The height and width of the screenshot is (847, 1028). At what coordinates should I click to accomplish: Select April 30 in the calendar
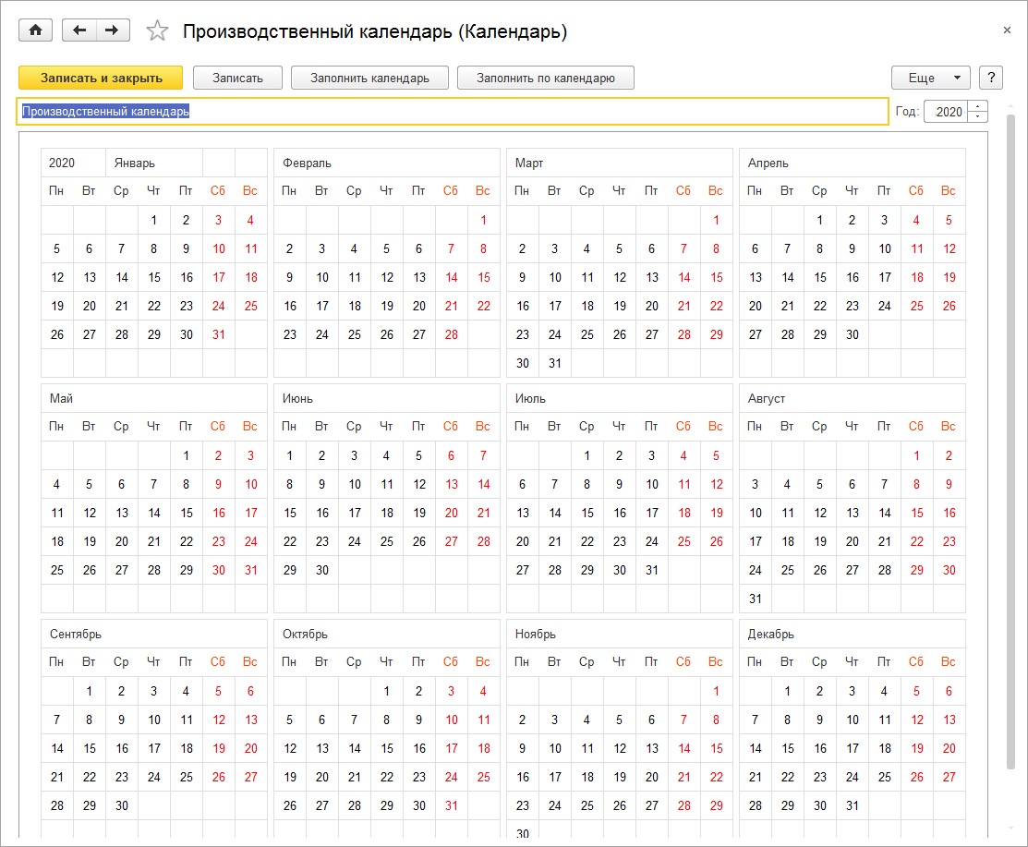[852, 334]
